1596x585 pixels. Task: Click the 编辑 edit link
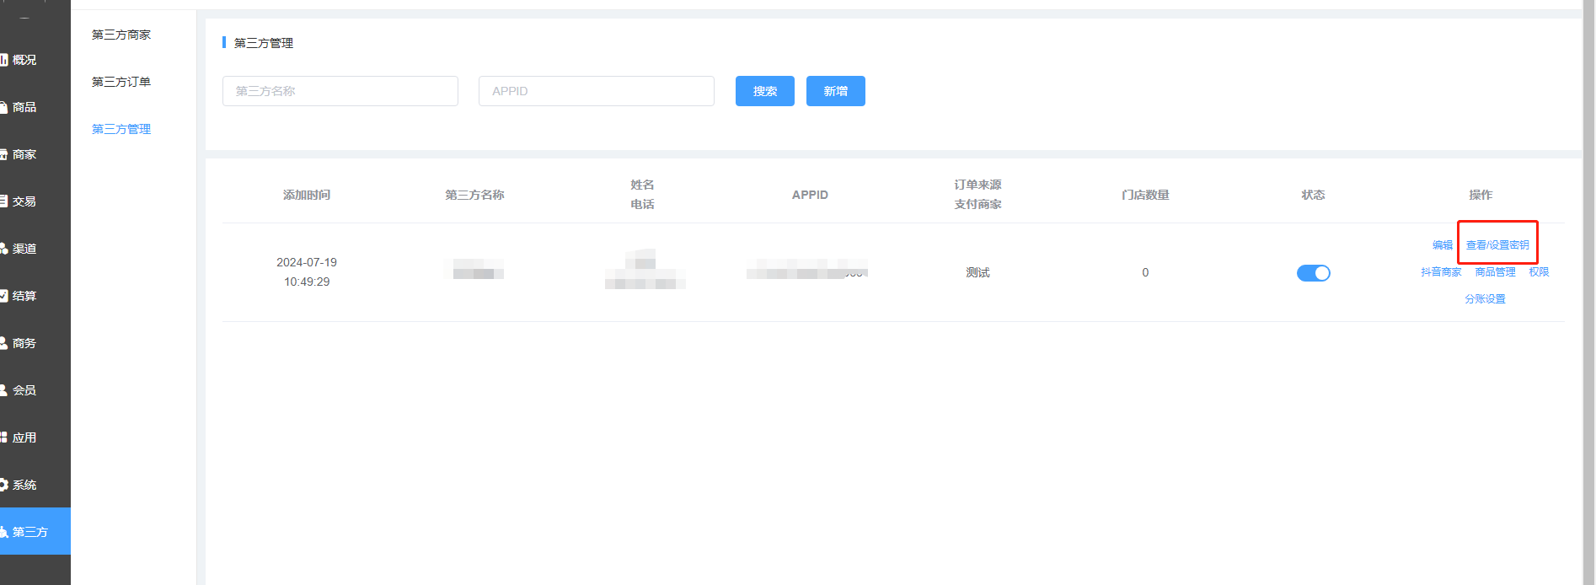1442,245
